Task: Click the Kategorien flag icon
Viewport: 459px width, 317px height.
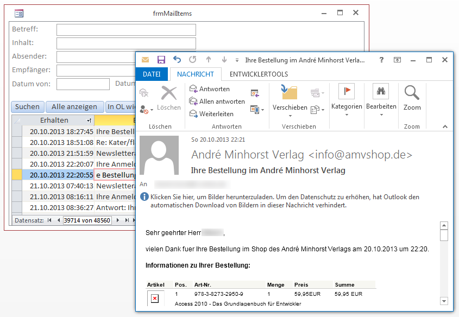Action: click(x=347, y=91)
